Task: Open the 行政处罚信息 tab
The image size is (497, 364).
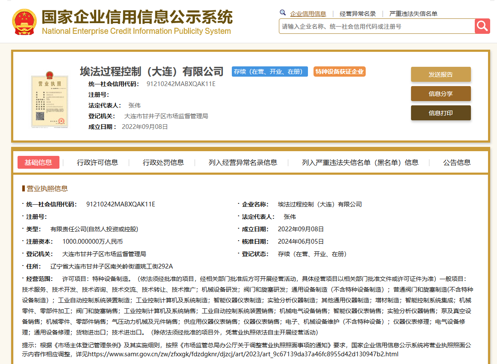Action: click(x=163, y=162)
